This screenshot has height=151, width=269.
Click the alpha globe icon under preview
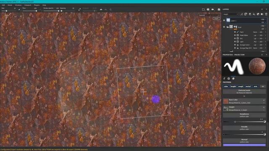click(x=229, y=78)
